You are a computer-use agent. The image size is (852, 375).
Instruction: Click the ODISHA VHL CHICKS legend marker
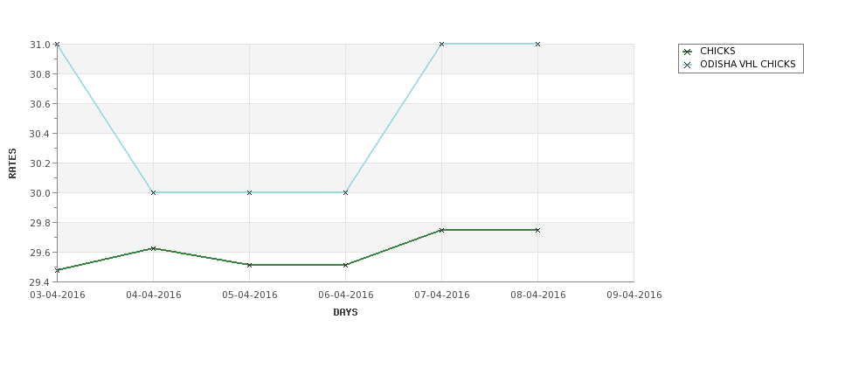[x=688, y=65]
